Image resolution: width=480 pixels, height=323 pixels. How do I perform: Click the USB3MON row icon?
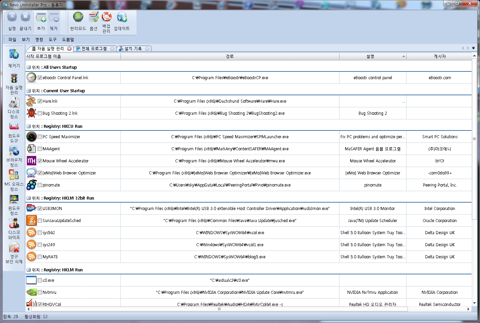(x=31, y=208)
